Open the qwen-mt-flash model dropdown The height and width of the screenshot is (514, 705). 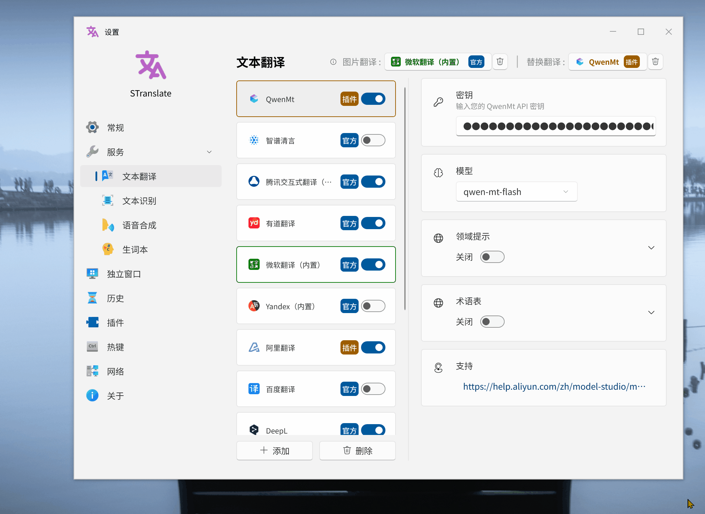click(x=516, y=192)
